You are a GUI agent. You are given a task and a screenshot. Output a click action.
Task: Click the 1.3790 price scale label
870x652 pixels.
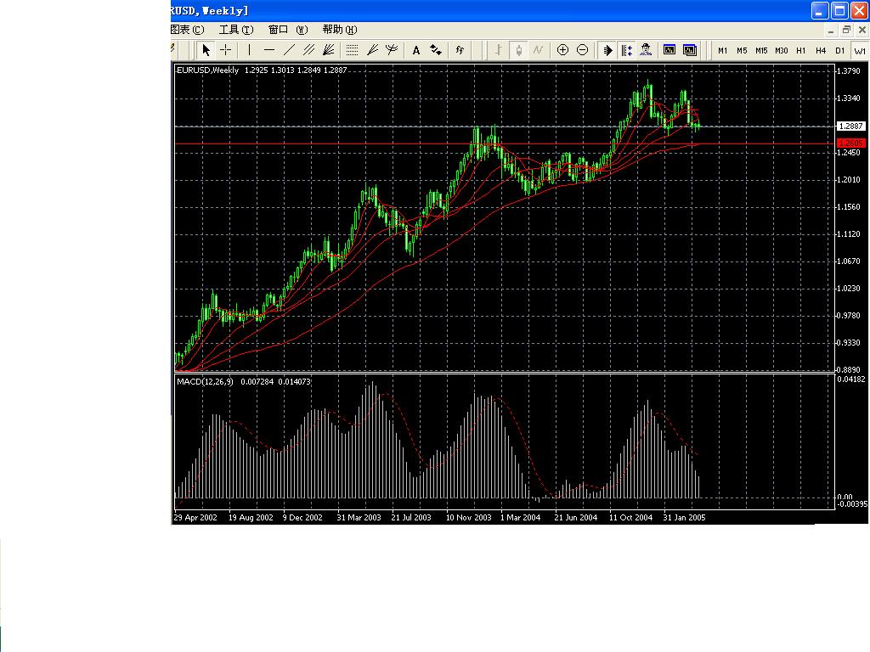pyautogui.click(x=849, y=71)
